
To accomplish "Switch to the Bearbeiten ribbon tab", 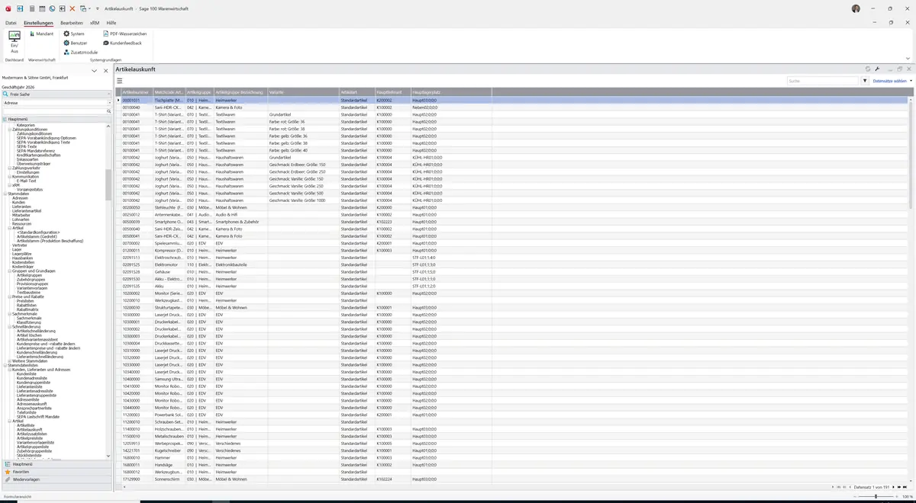I will point(72,23).
